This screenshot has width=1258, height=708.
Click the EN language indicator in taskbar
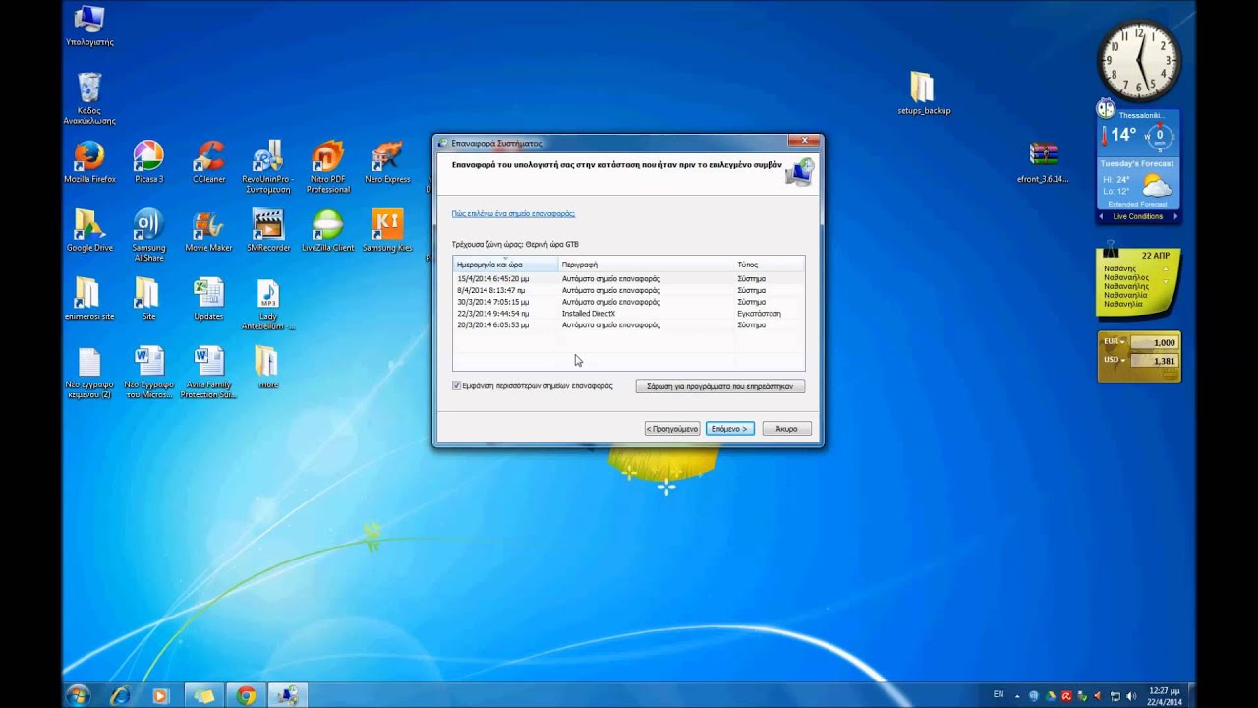click(x=999, y=695)
